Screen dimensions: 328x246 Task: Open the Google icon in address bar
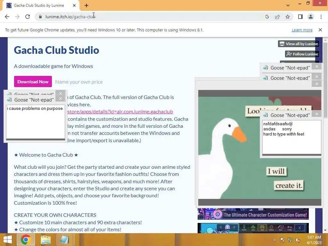coord(267,17)
